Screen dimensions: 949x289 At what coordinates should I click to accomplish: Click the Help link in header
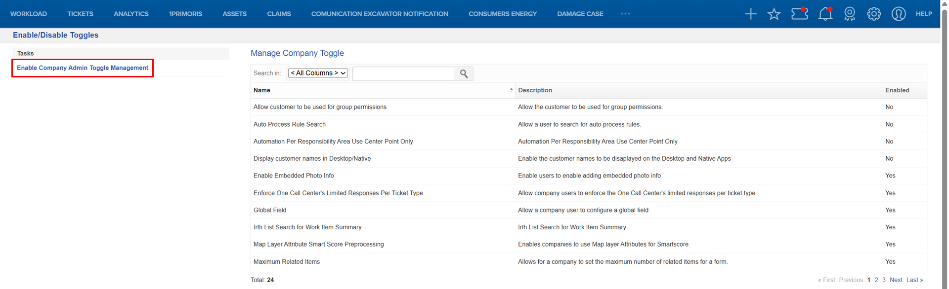click(923, 14)
